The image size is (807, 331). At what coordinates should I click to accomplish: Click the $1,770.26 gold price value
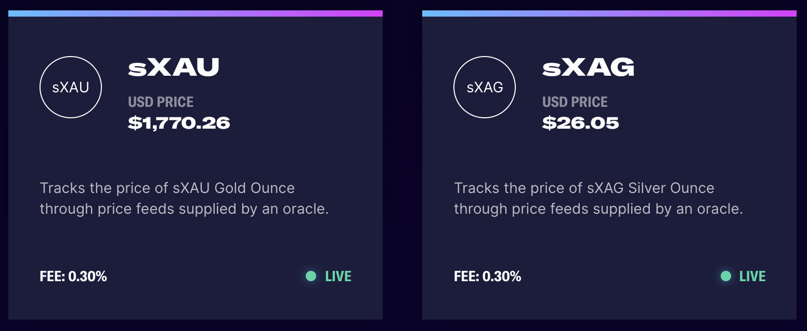point(179,123)
